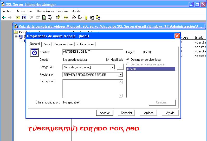Collapse the SQL Server tree node
Viewport: 207px width, 141px height.
pyautogui.click(x=16, y=36)
